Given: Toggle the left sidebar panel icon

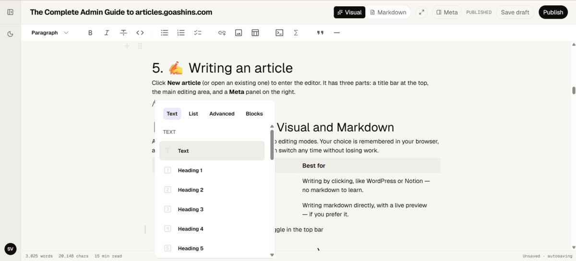Looking at the screenshot, I should [10, 12].
